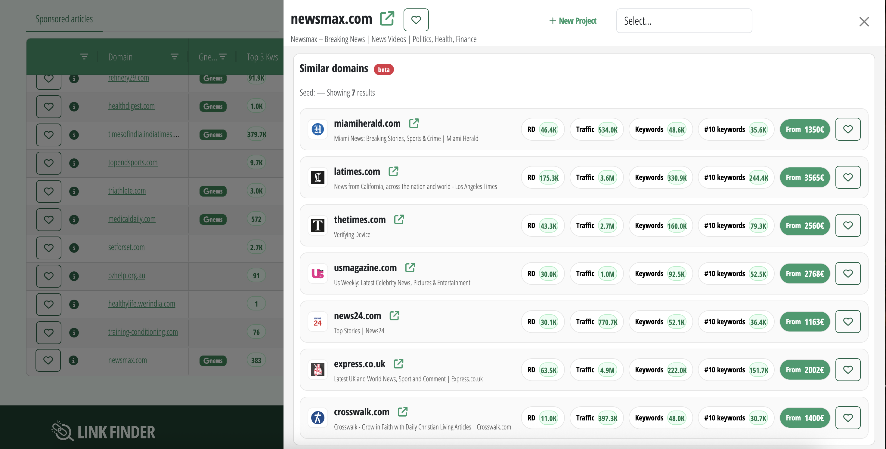Viewport: 886px width, 449px height.
Task: Favorite thetimes.com with the heart button
Action: pos(848,225)
